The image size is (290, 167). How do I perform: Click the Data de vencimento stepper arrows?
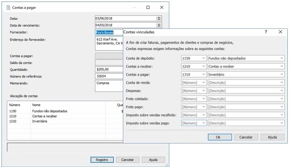[159, 25]
